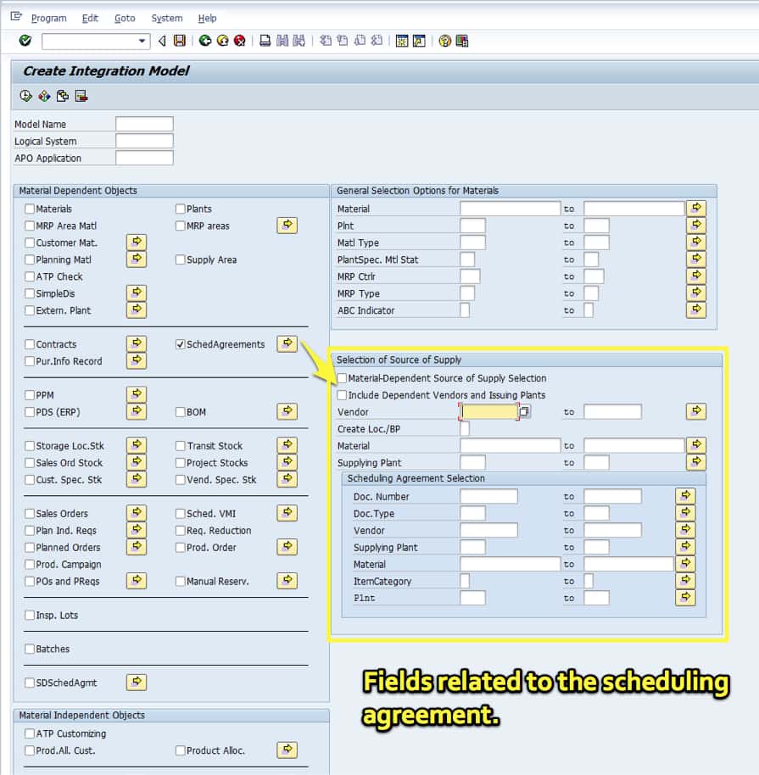Click the Save toolbar icon
Viewport: 759px width, 775px height.
[179, 41]
